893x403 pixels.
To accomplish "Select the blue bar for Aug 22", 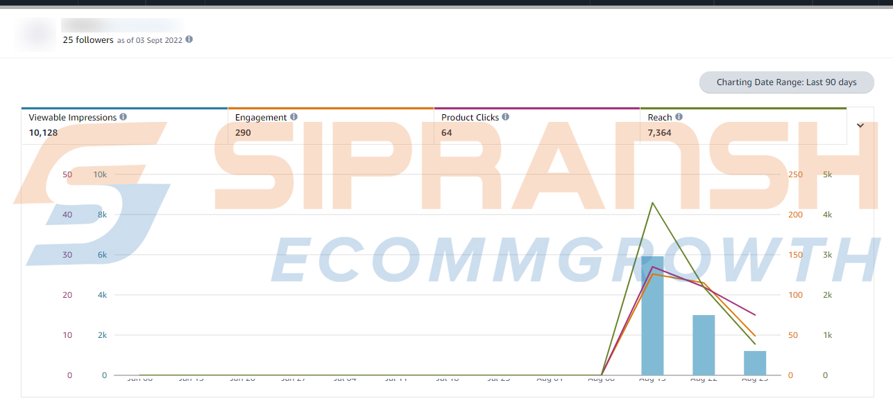I will 704,345.
